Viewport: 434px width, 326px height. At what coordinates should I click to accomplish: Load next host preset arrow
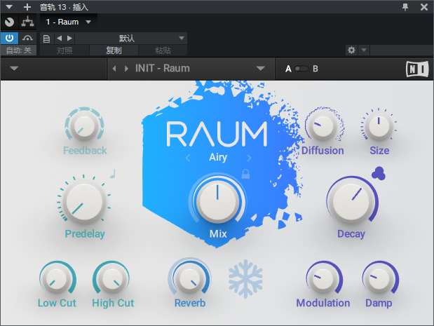pyautogui.click(x=69, y=38)
